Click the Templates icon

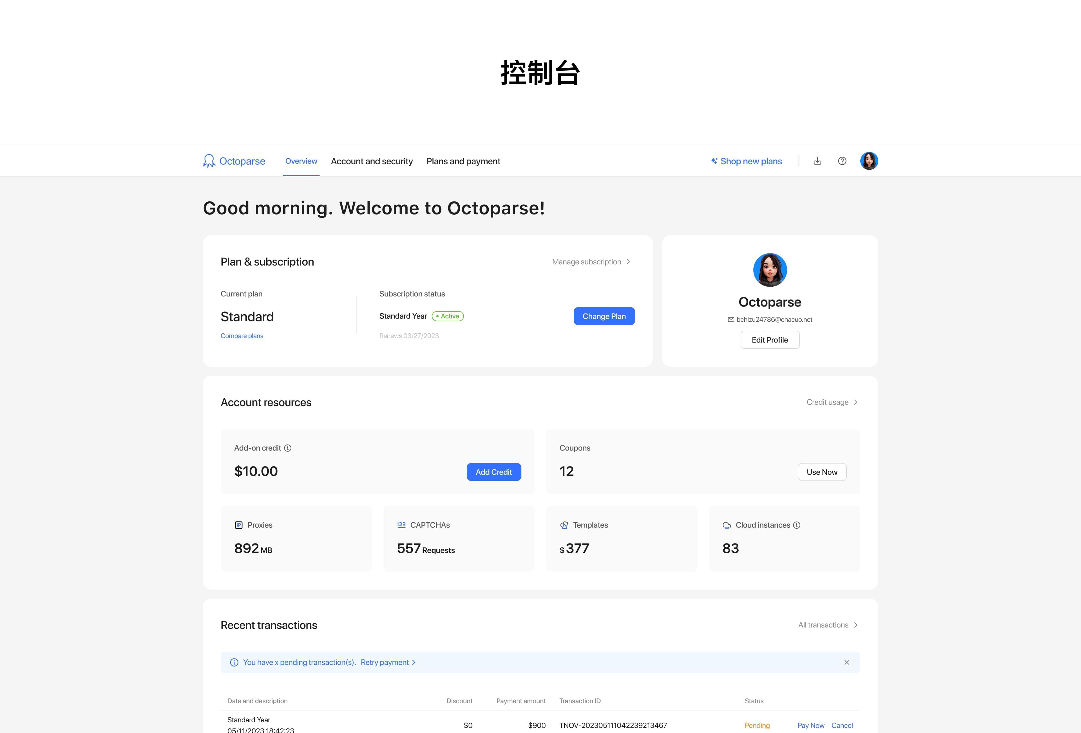564,525
